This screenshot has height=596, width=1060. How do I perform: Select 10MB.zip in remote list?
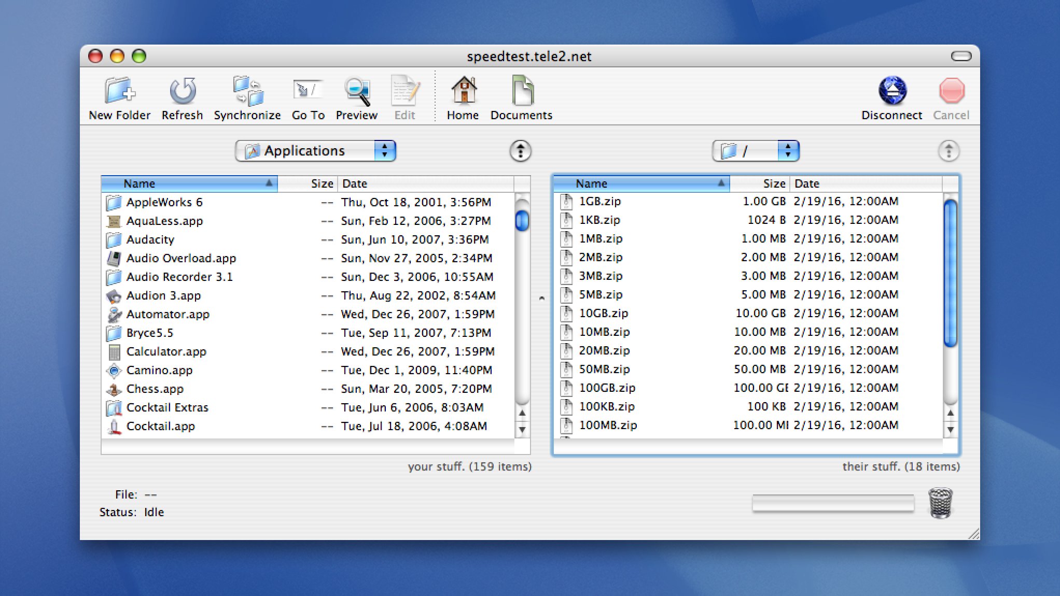point(748,332)
